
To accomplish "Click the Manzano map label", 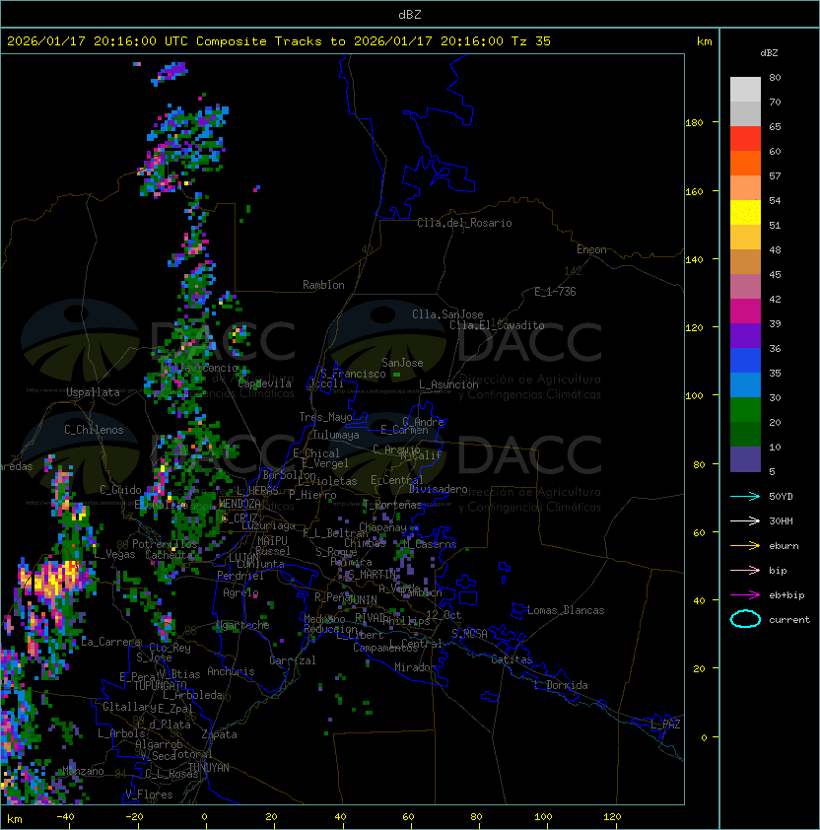I will point(83,771).
